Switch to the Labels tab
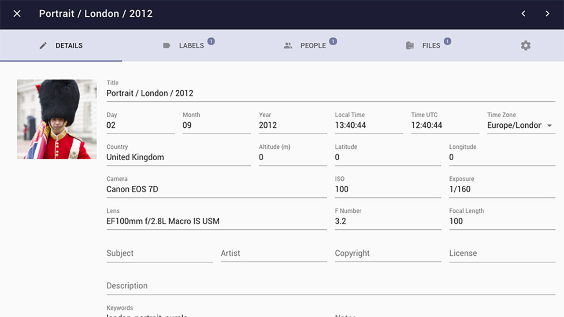Screen dimensions: 564x317 pyautogui.click(x=191, y=45)
